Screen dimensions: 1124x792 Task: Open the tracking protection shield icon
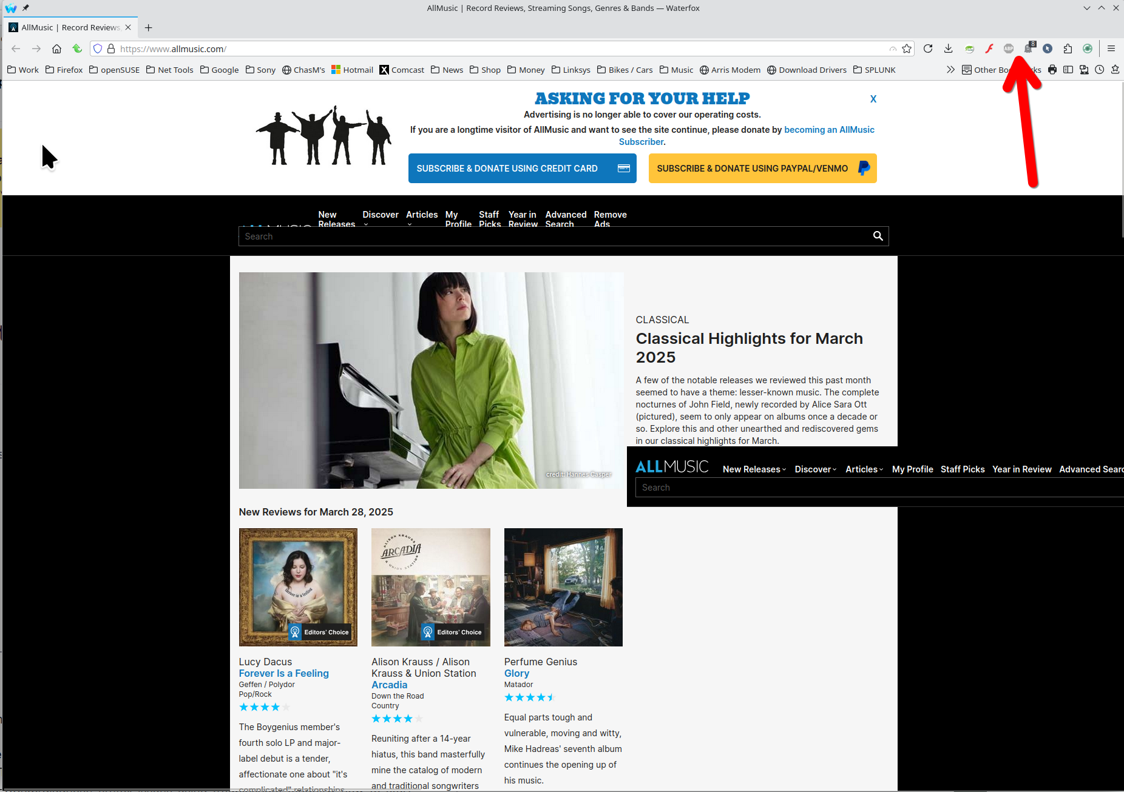tap(98, 49)
